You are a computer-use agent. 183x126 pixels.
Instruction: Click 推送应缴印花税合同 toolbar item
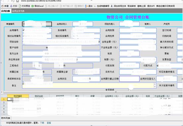(x=165, y=6)
